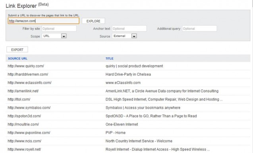This screenshot has height=153, width=253.
Task: Open the Scope dropdown arrow
Action: [64, 36]
